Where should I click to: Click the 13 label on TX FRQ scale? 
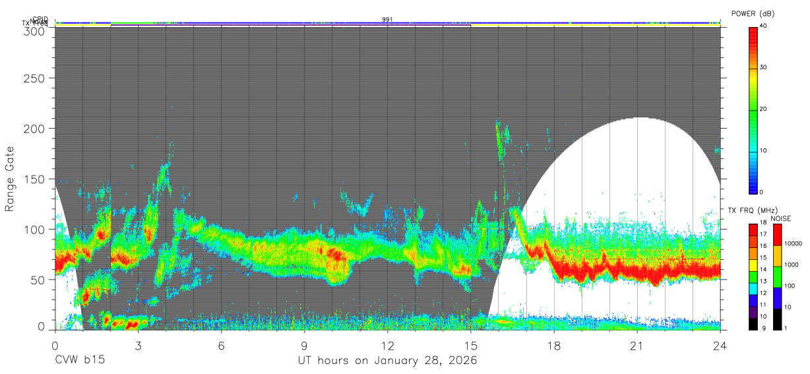point(764,282)
